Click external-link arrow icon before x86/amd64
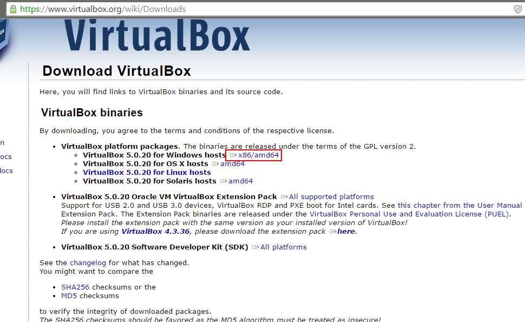 233,155
